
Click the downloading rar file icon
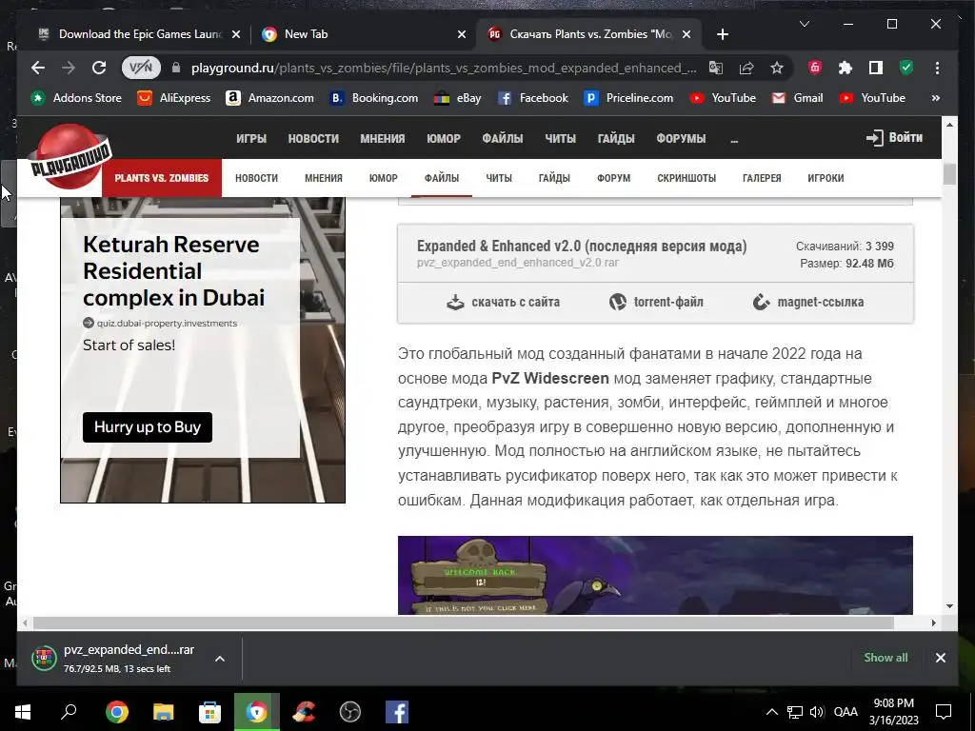(44, 659)
